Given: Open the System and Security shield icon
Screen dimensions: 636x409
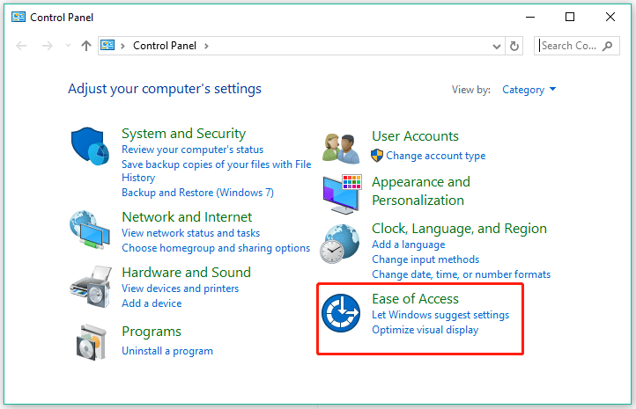Looking at the screenshot, I should pos(90,146).
